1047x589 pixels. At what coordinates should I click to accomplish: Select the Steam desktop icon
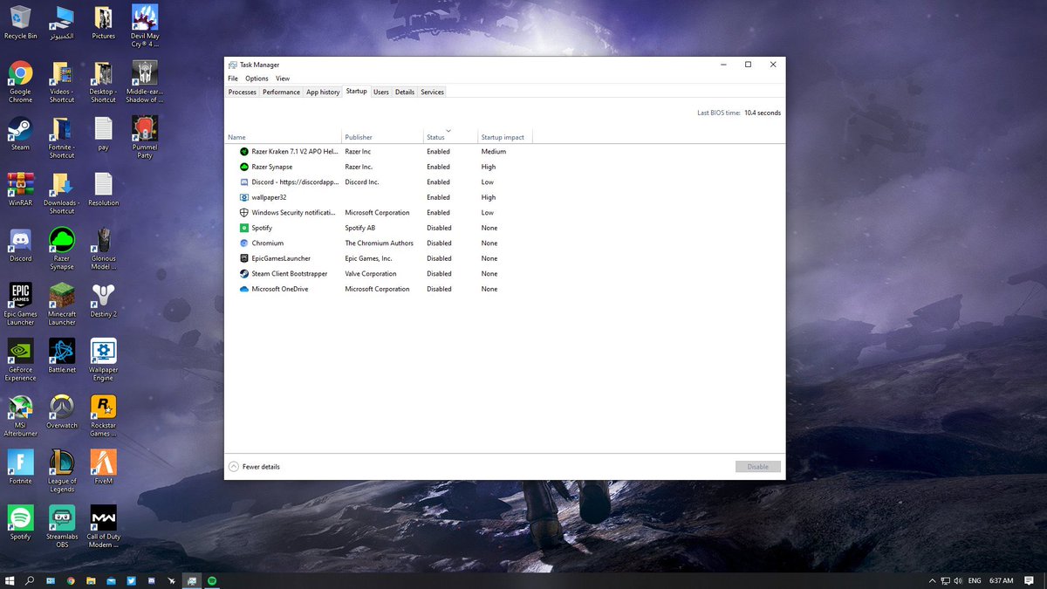(20, 134)
